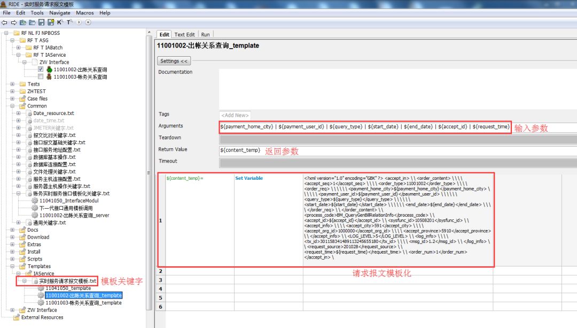Screen dimensions: 577x328
Task: Click the resource icon of 报文比对关键字.txt
Action: point(29,135)
